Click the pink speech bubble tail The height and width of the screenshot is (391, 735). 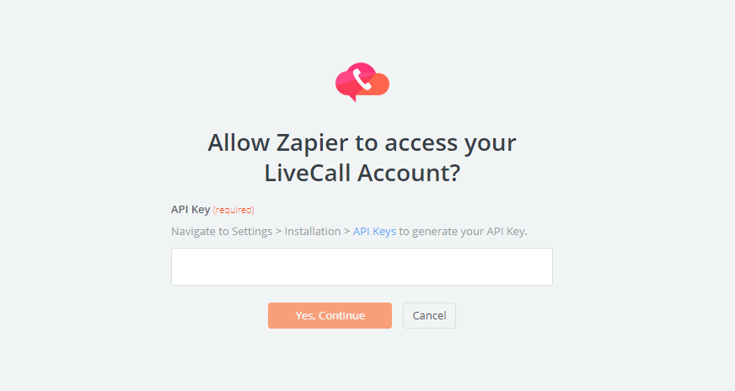coord(352,98)
